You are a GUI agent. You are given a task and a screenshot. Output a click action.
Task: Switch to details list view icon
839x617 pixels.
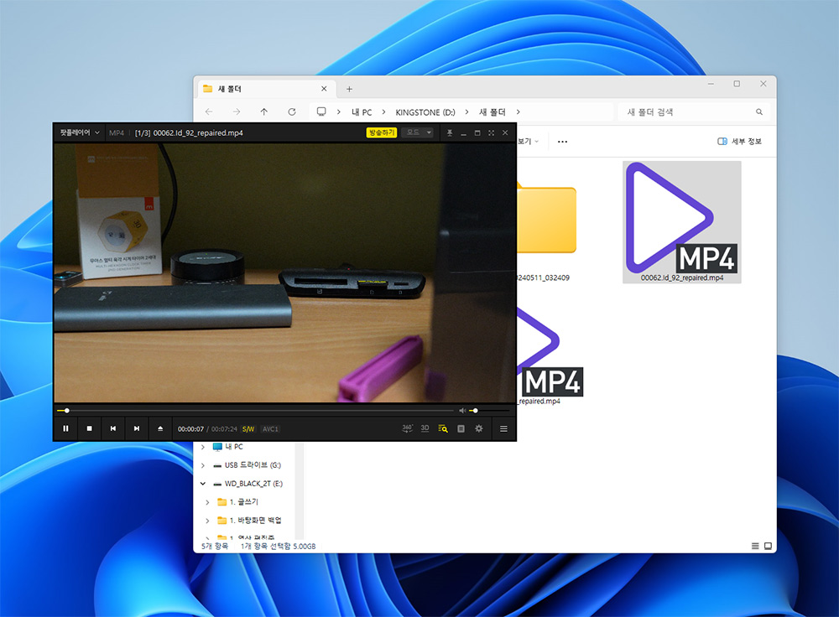point(755,546)
